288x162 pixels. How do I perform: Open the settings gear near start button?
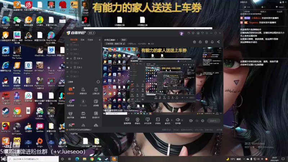tap(203, 121)
